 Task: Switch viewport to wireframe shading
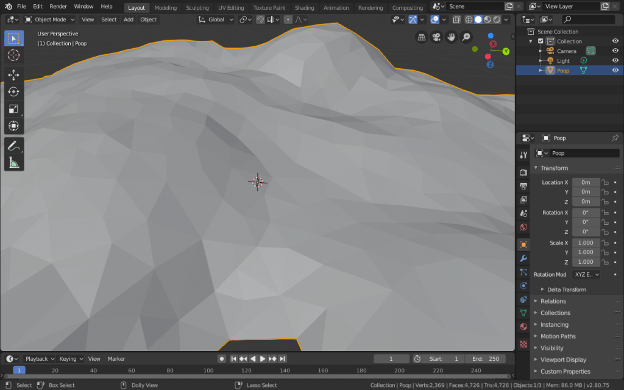tap(469, 19)
